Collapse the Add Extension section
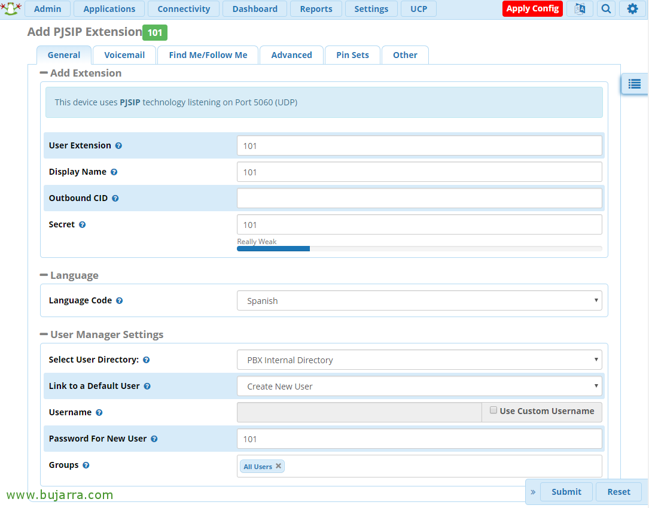The image size is (649, 508). 44,73
